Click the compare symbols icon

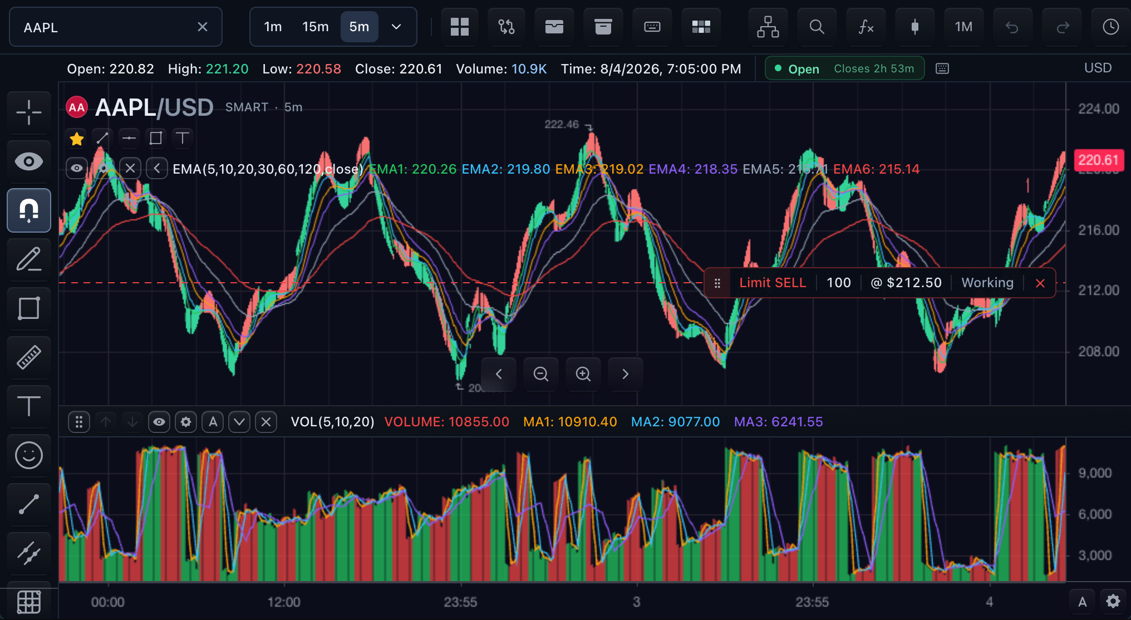(507, 27)
